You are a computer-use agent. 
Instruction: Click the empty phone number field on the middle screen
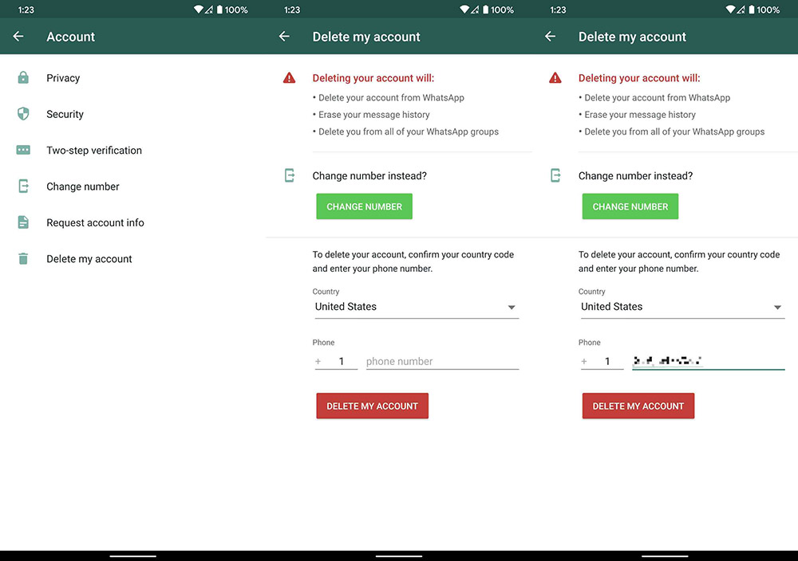pyautogui.click(x=442, y=362)
